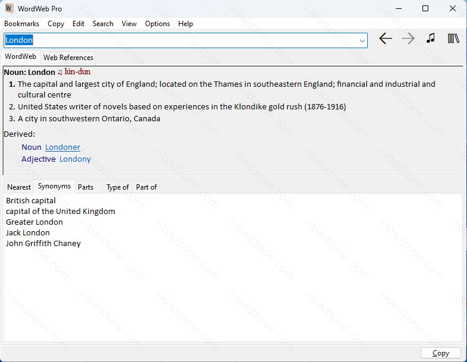
Task: Maximize the WordWeb Pro window
Action: (425, 8)
